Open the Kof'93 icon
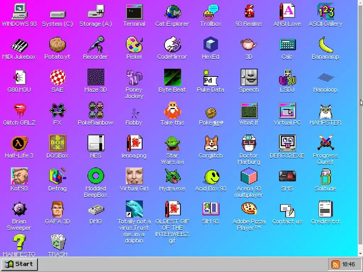Image resolution: width=363 pixels, height=272 pixels. 19,176
